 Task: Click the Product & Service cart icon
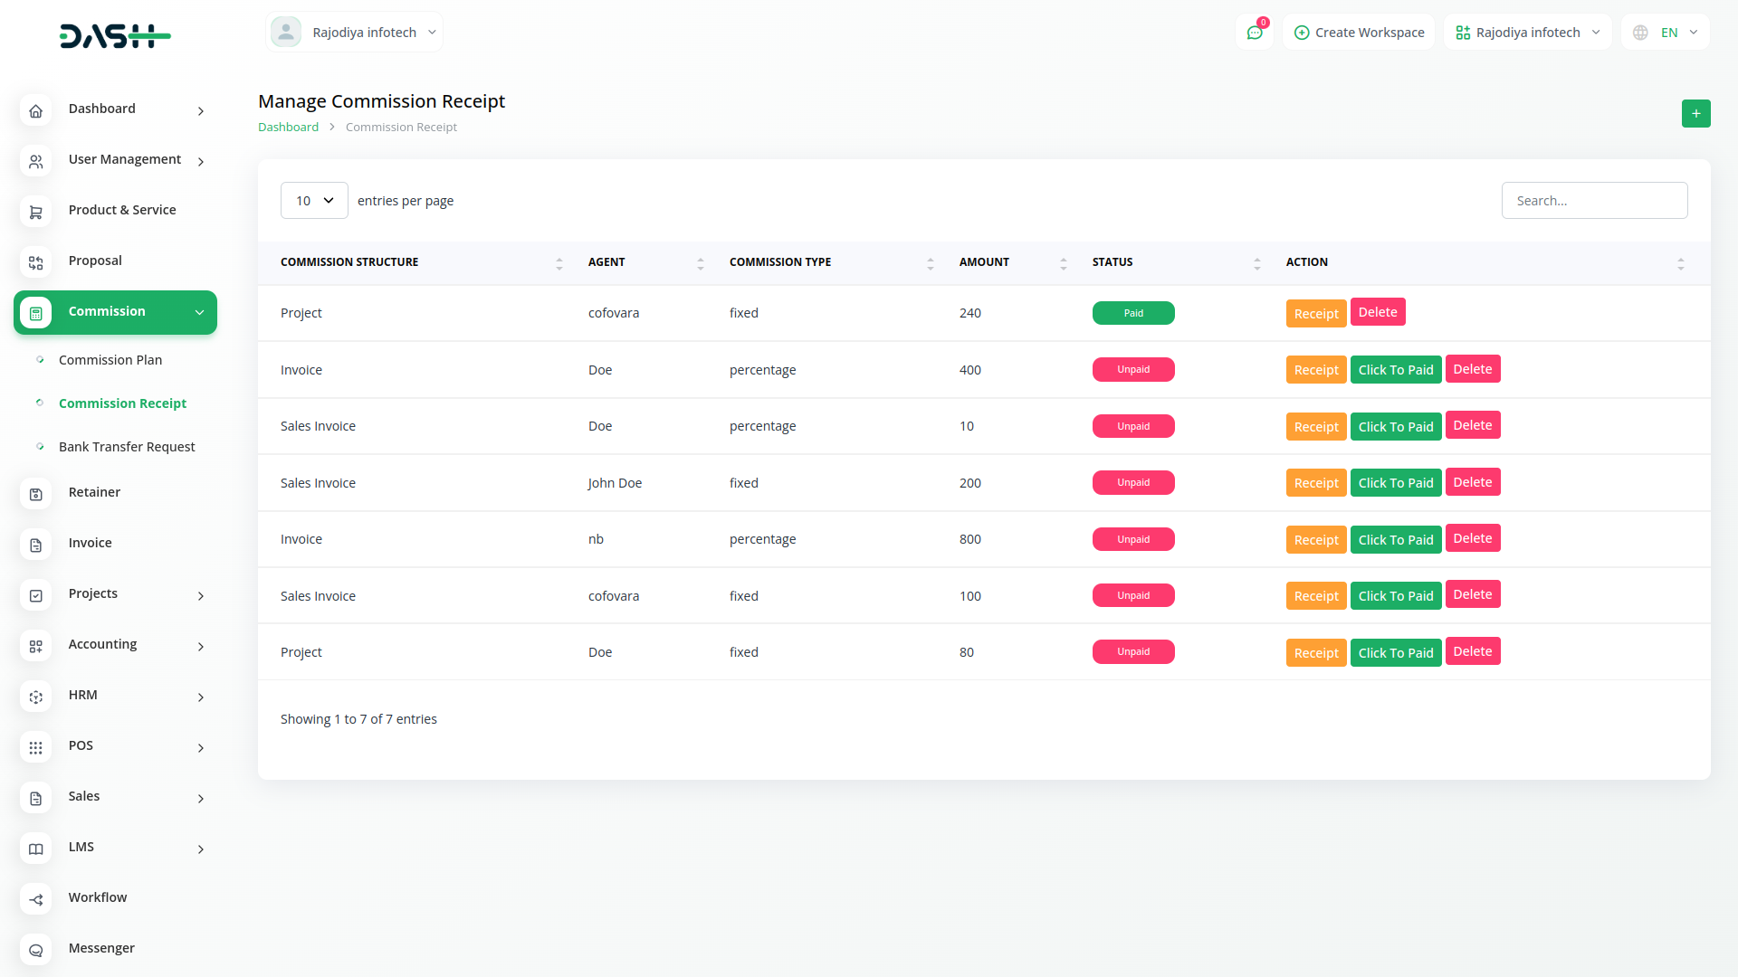pos(35,212)
